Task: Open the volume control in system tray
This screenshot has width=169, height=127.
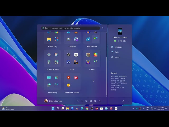Action: (x=155, y=108)
